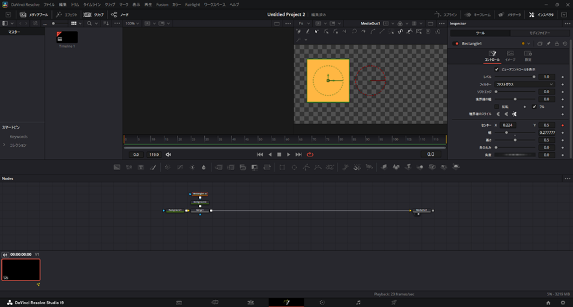Select the Paint brush tool in toolbar

click(154, 167)
